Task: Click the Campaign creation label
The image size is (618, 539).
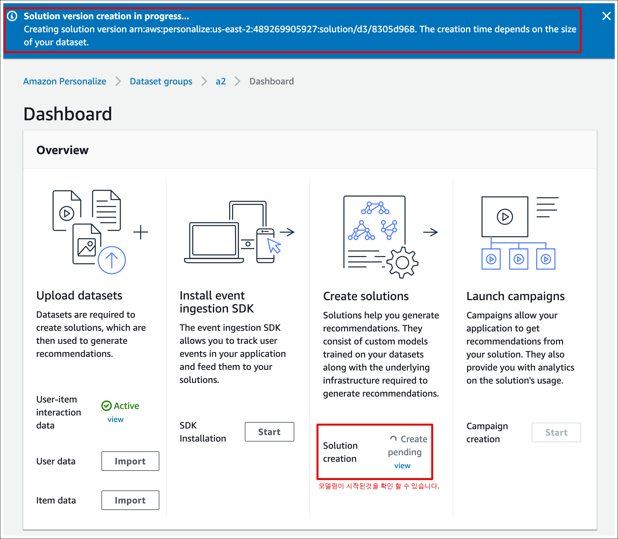Action: tap(487, 432)
